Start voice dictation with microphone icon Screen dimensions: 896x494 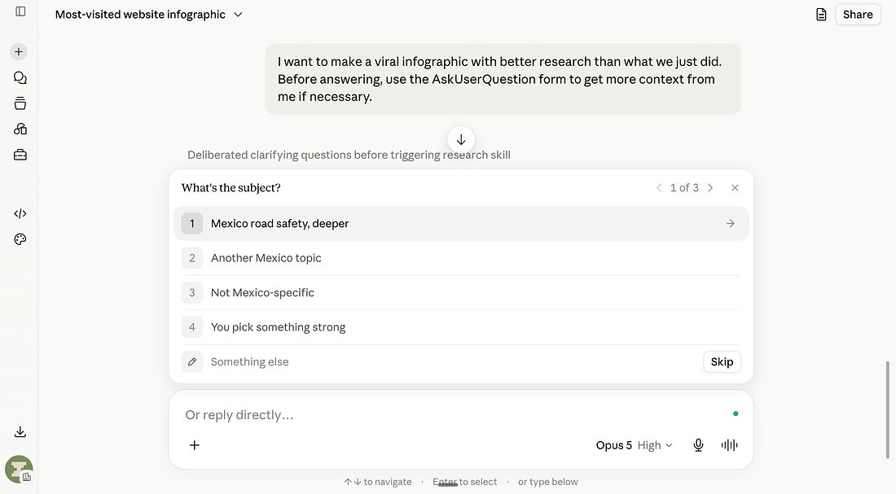[x=698, y=445]
